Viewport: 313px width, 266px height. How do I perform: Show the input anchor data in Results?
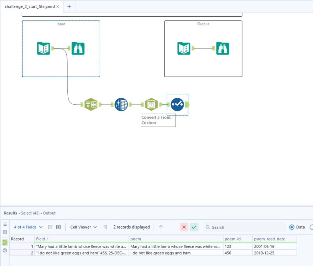[x=5, y=232]
